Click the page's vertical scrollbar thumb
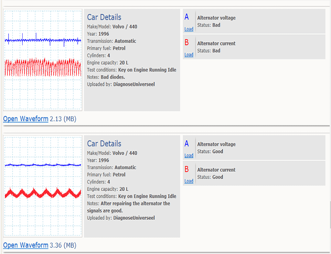 click(329, 215)
